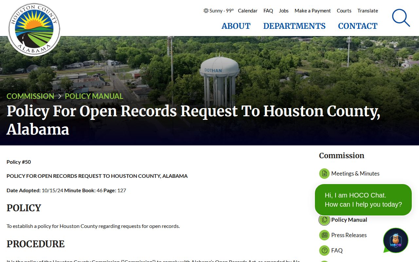
Task: Visit the Jobs page
Action: (x=284, y=10)
